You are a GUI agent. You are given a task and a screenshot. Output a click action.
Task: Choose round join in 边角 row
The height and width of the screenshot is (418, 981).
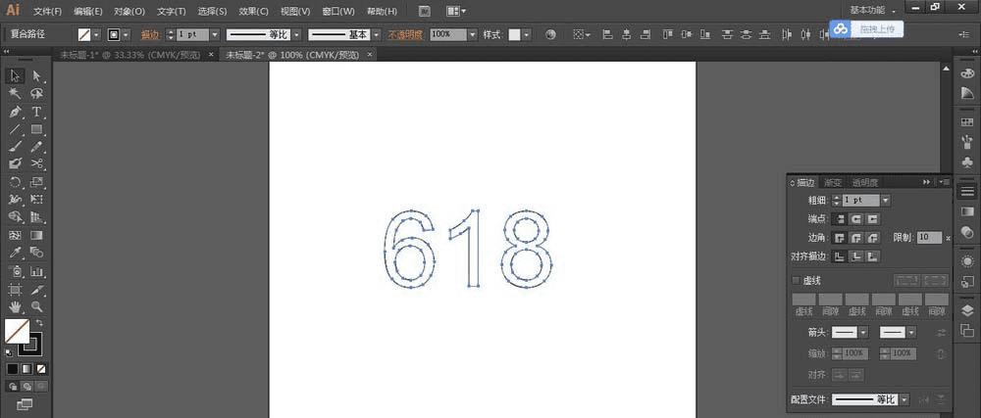coord(855,238)
